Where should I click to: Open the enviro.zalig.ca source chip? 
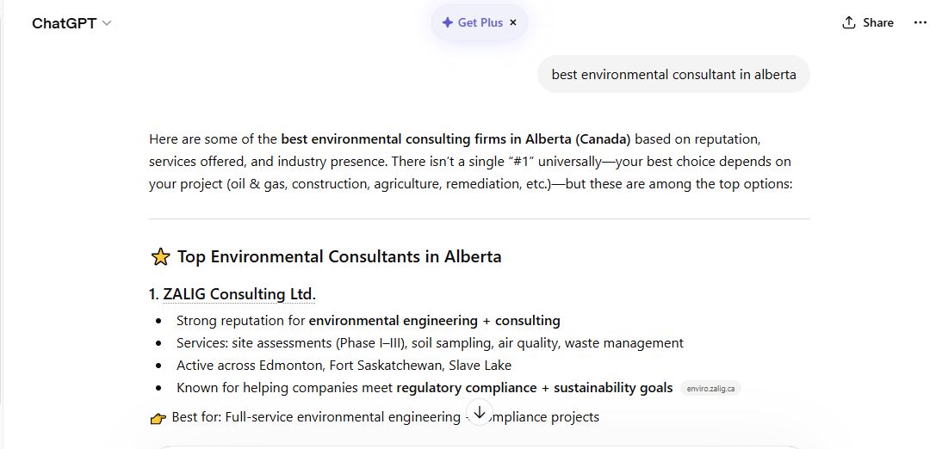[x=710, y=389]
